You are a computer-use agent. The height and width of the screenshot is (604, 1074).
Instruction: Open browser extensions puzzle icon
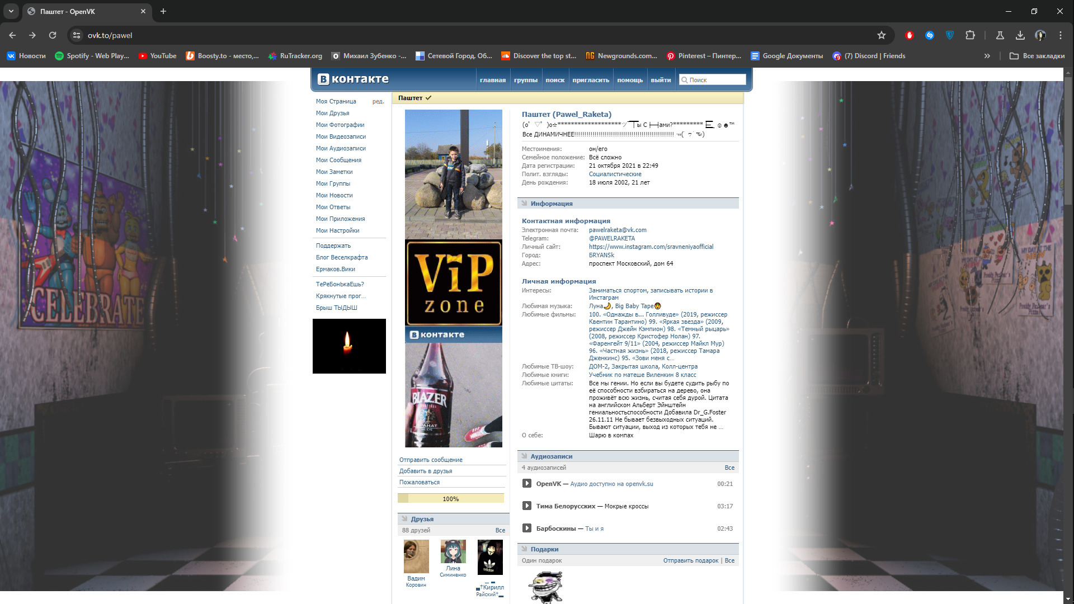(x=970, y=35)
